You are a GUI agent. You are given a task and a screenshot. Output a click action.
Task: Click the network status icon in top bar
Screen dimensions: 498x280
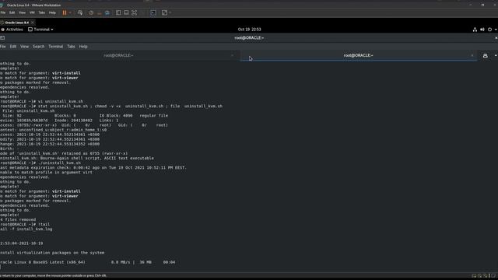475,30
